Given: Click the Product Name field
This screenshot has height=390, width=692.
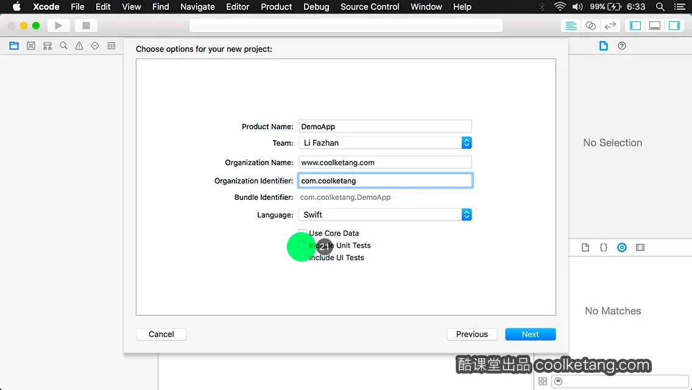Looking at the screenshot, I should [x=385, y=126].
